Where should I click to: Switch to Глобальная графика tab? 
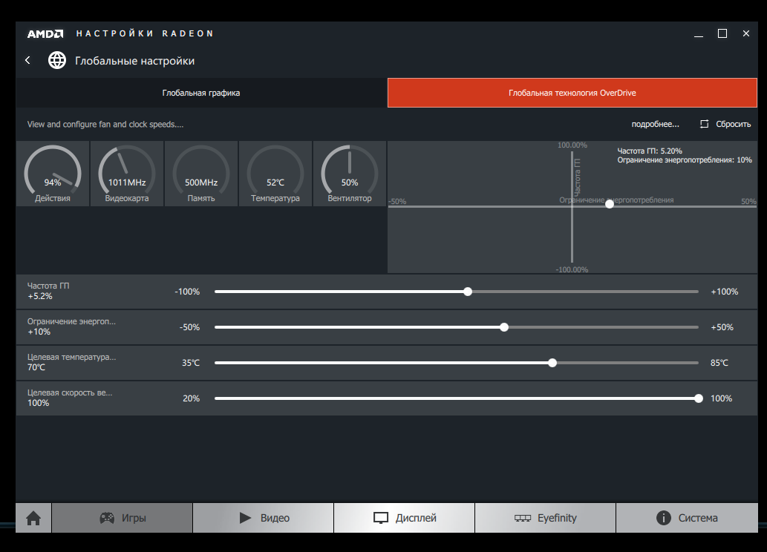201,93
